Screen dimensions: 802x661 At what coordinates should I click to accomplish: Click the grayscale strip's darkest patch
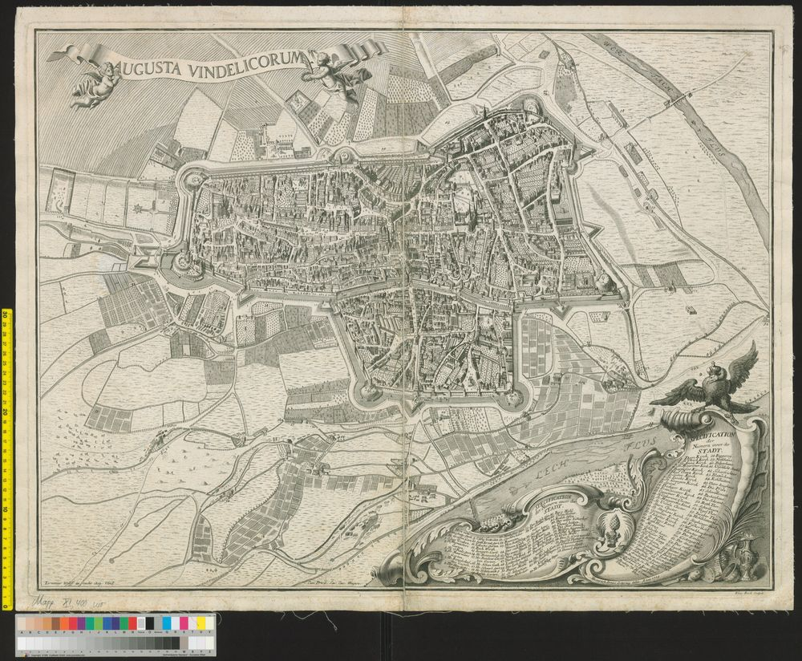(176, 643)
